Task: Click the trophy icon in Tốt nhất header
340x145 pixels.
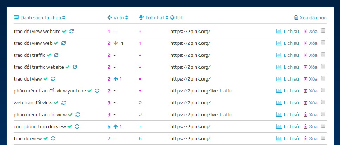Action: coord(141,18)
